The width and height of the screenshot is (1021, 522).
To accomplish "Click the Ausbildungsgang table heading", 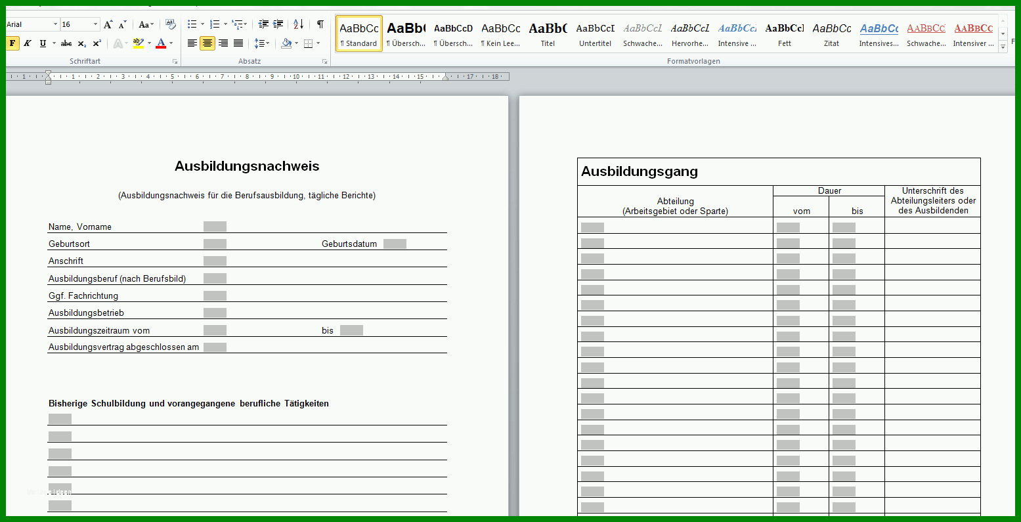I will coord(640,171).
